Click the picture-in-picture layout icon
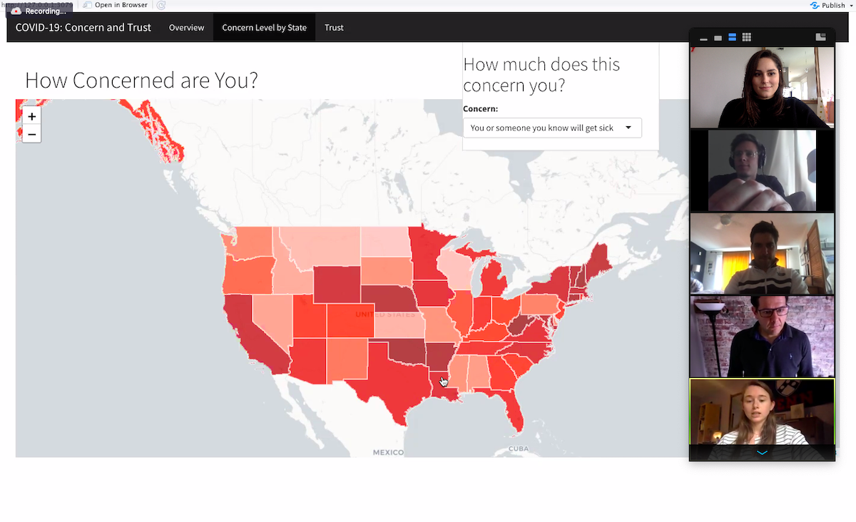The width and height of the screenshot is (856, 522). [x=820, y=38]
